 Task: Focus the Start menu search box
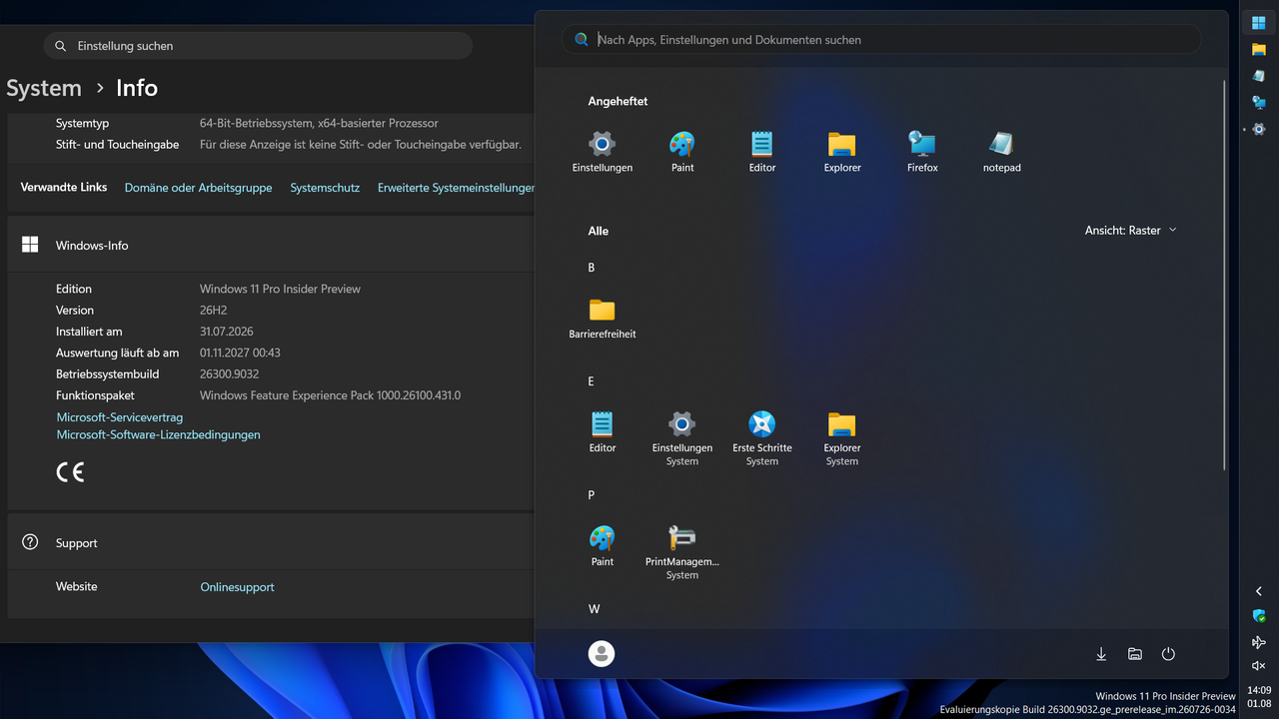click(881, 40)
